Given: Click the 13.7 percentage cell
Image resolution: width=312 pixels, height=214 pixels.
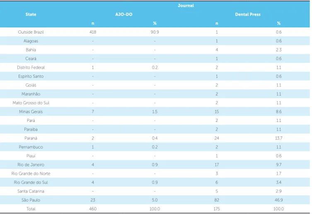Looking at the screenshot, I should (x=279, y=138).
